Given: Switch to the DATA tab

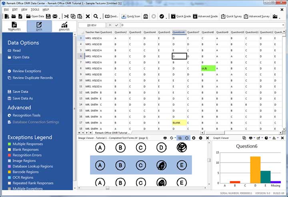Looking at the screenshot, I should pos(39,26).
